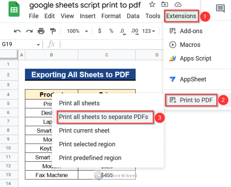This screenshot has height=187, width=231.
Task: Open the zoom 100% dropdown
Action: coord(77,31)
